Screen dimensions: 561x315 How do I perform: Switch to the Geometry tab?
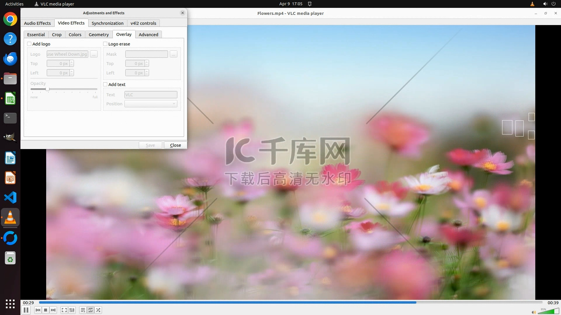pos(98,34)
